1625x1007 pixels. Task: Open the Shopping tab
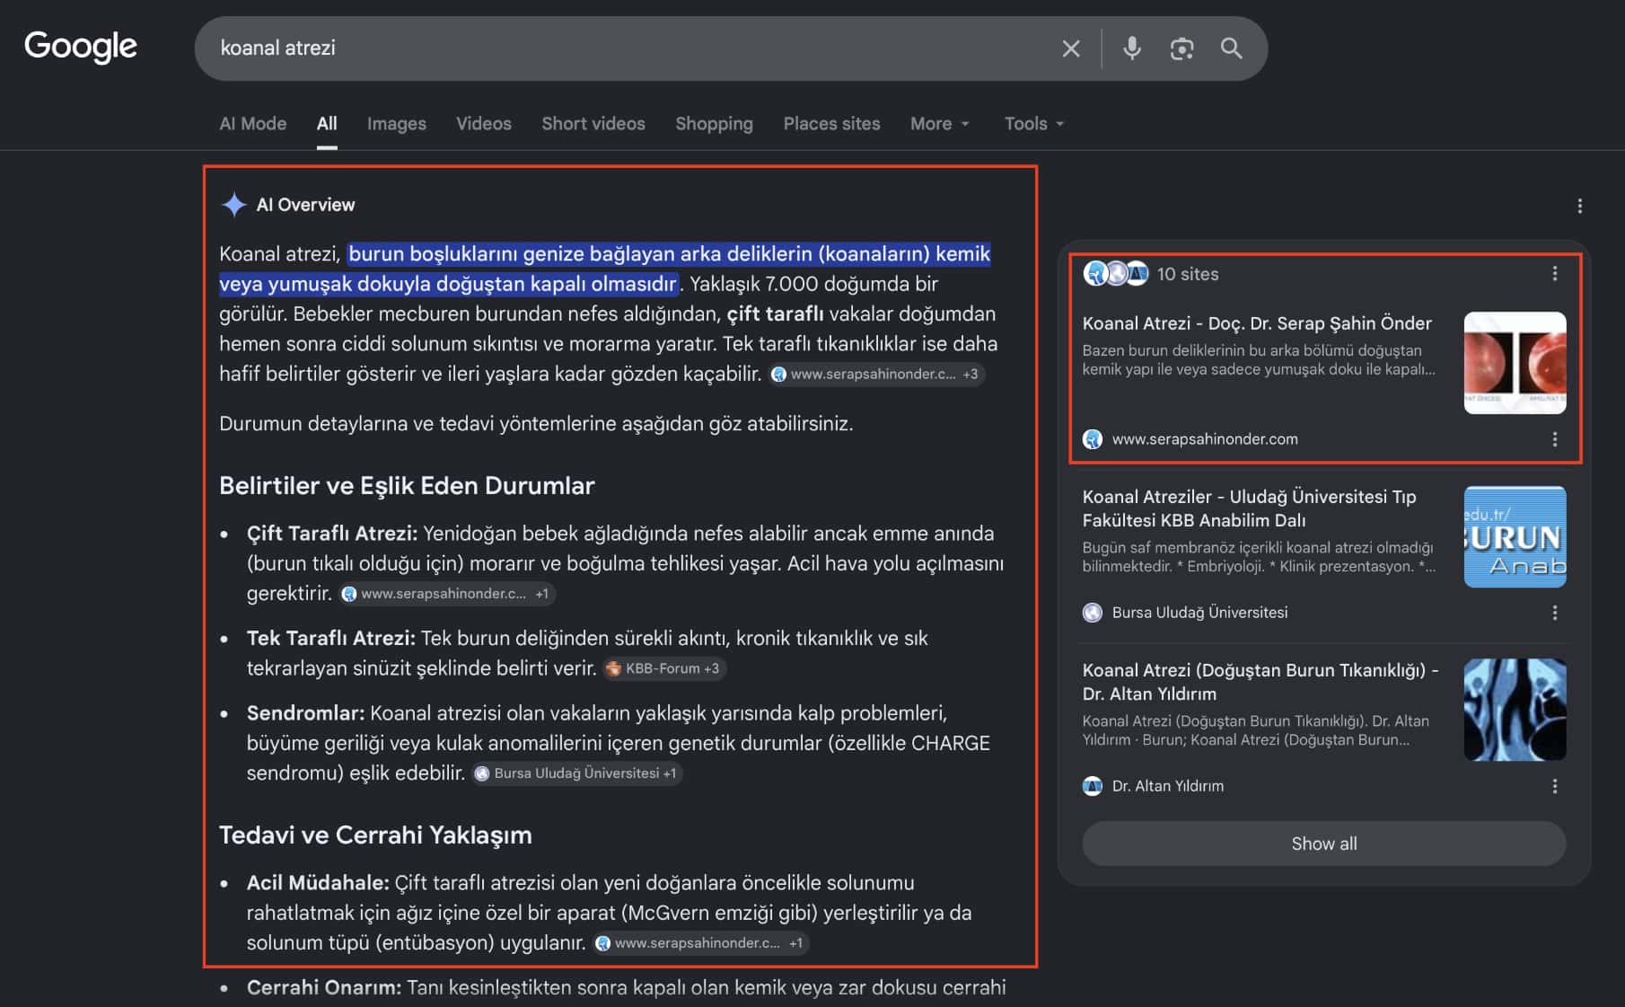pos(715,124)
